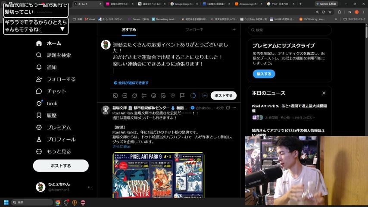Switch to the ホーム / X browser tab

click(x=87, y=4)
